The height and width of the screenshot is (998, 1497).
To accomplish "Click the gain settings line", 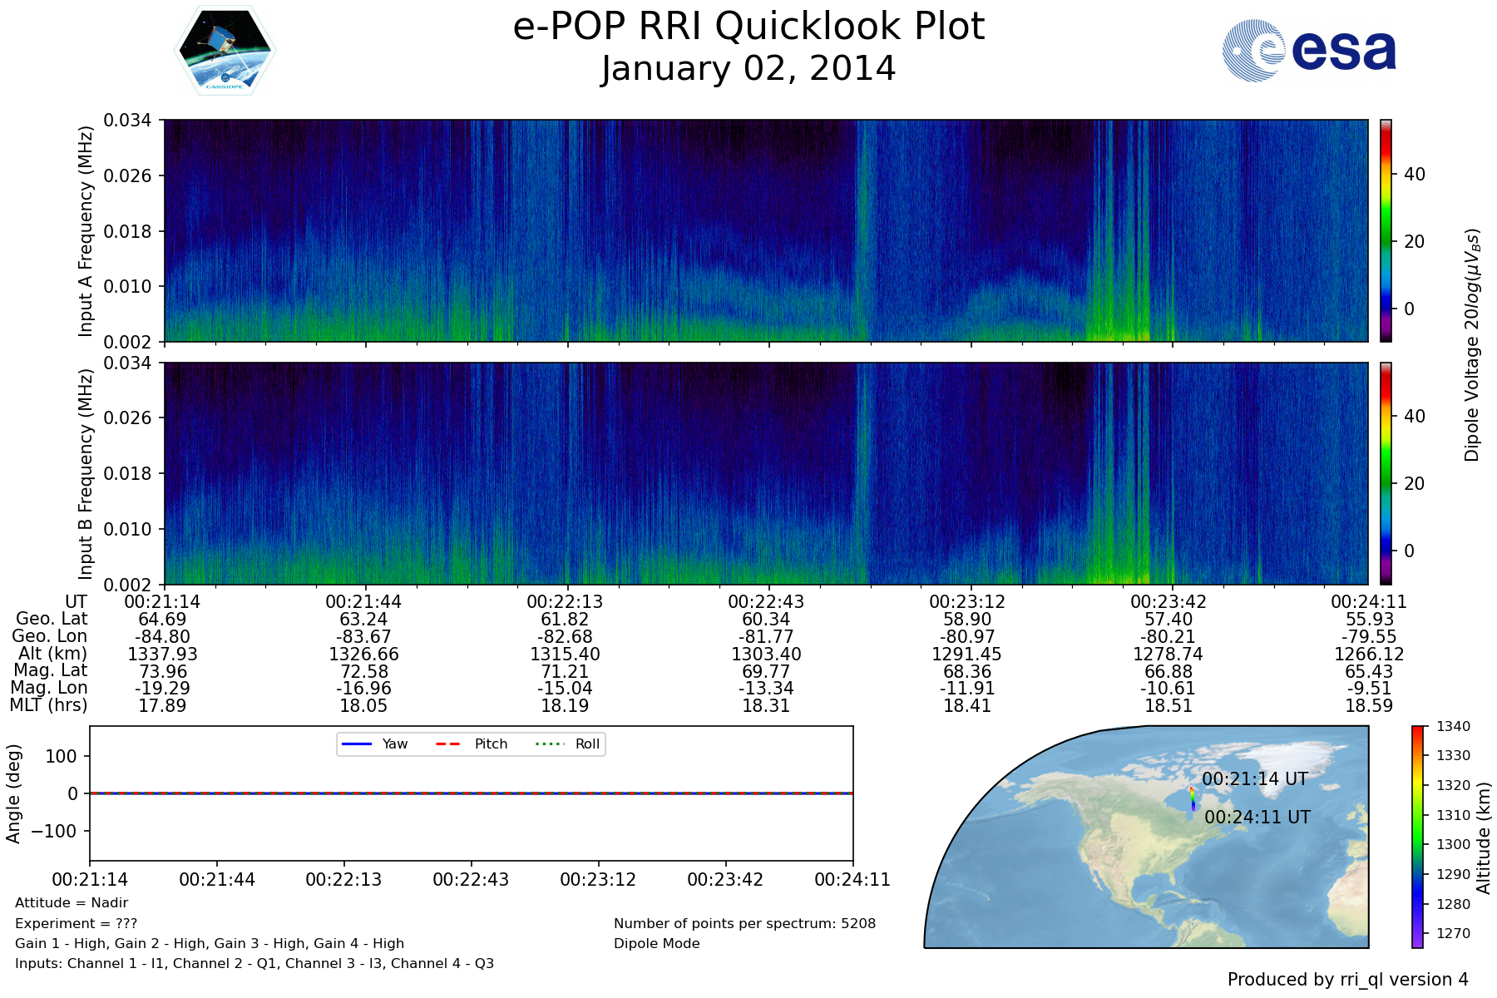I will (210, 944).
